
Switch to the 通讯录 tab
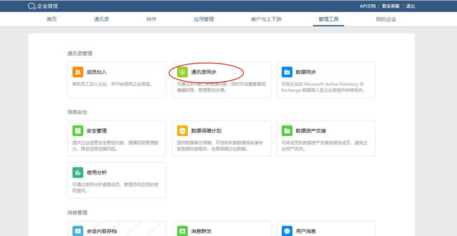[102, 20]
